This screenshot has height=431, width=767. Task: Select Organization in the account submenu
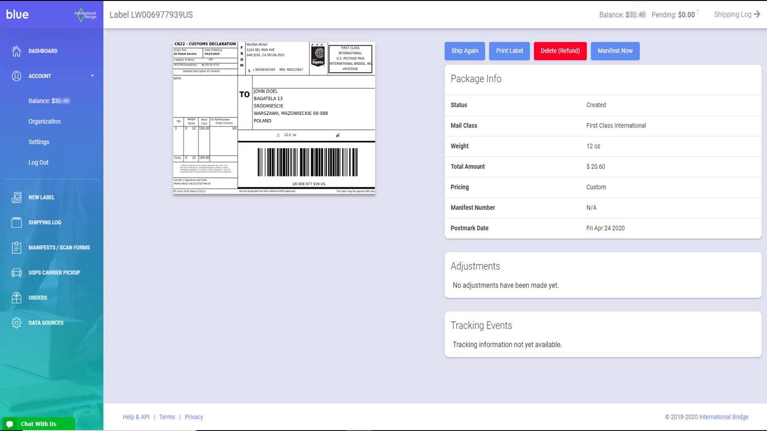pos(45,122)
